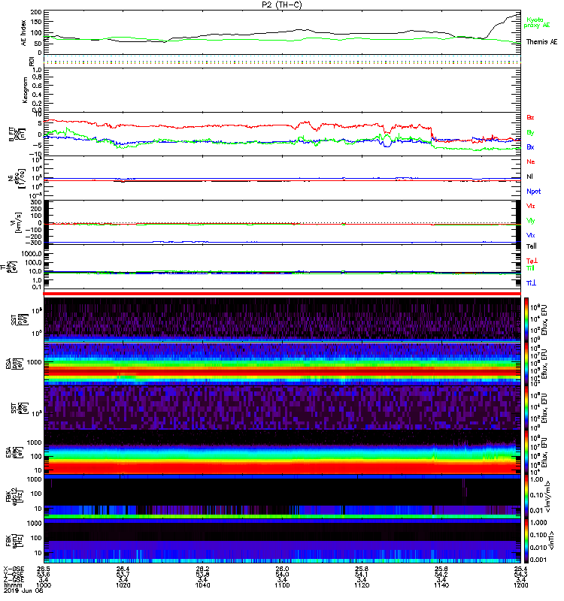Click the Vi [km/s] axis label

coord(17,222)
